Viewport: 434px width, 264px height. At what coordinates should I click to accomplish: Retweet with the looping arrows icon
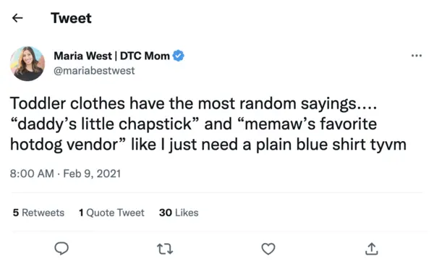tap(165, 249)
